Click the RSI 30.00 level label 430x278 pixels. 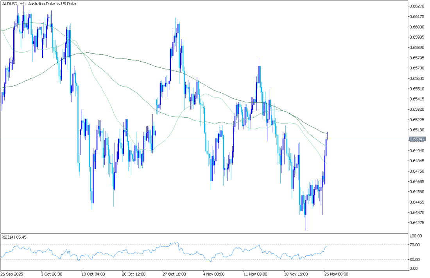pos(414,260)
